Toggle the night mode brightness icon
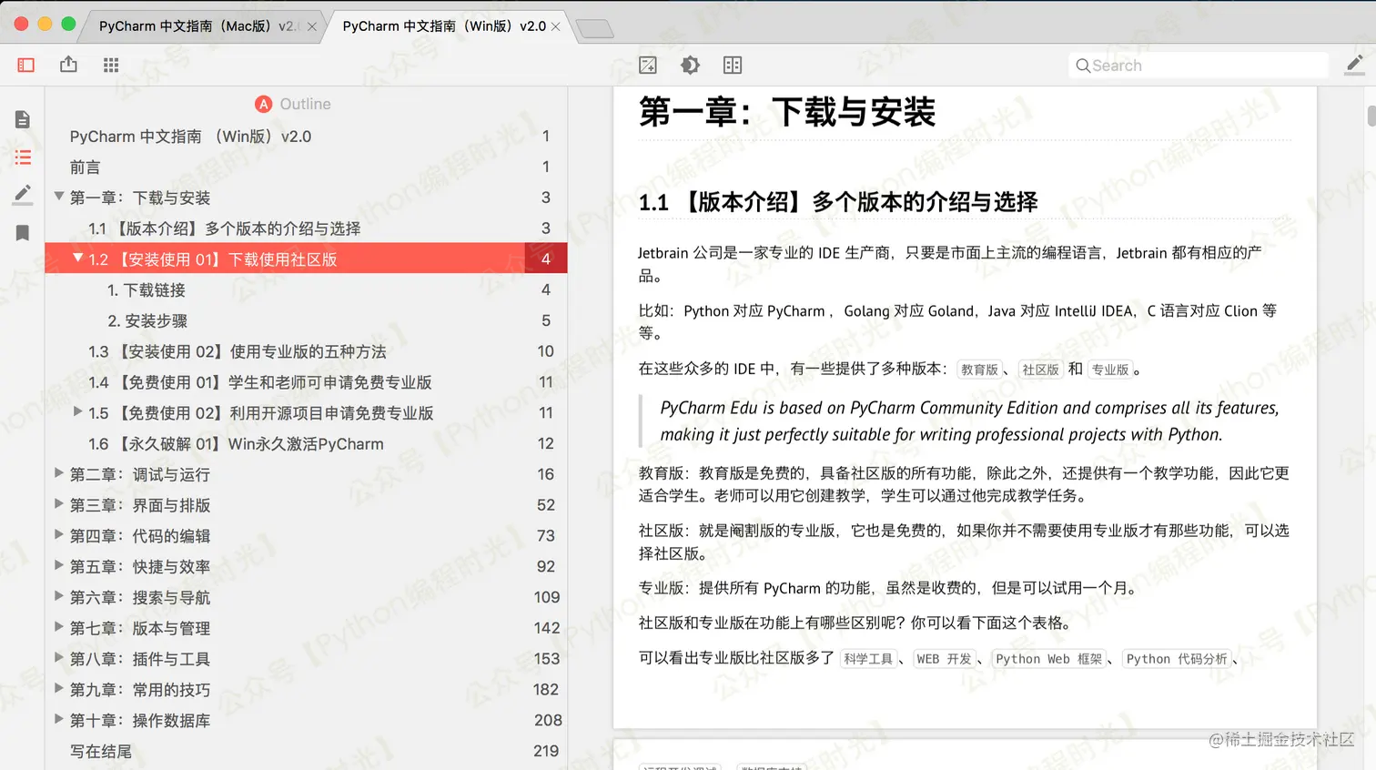Image resolution: width=1376 pixels, height=770 pixels. pos(690,65)
